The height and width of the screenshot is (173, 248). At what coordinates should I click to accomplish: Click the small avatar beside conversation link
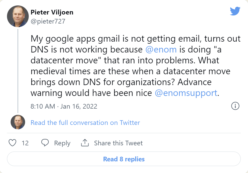[18, 122]
